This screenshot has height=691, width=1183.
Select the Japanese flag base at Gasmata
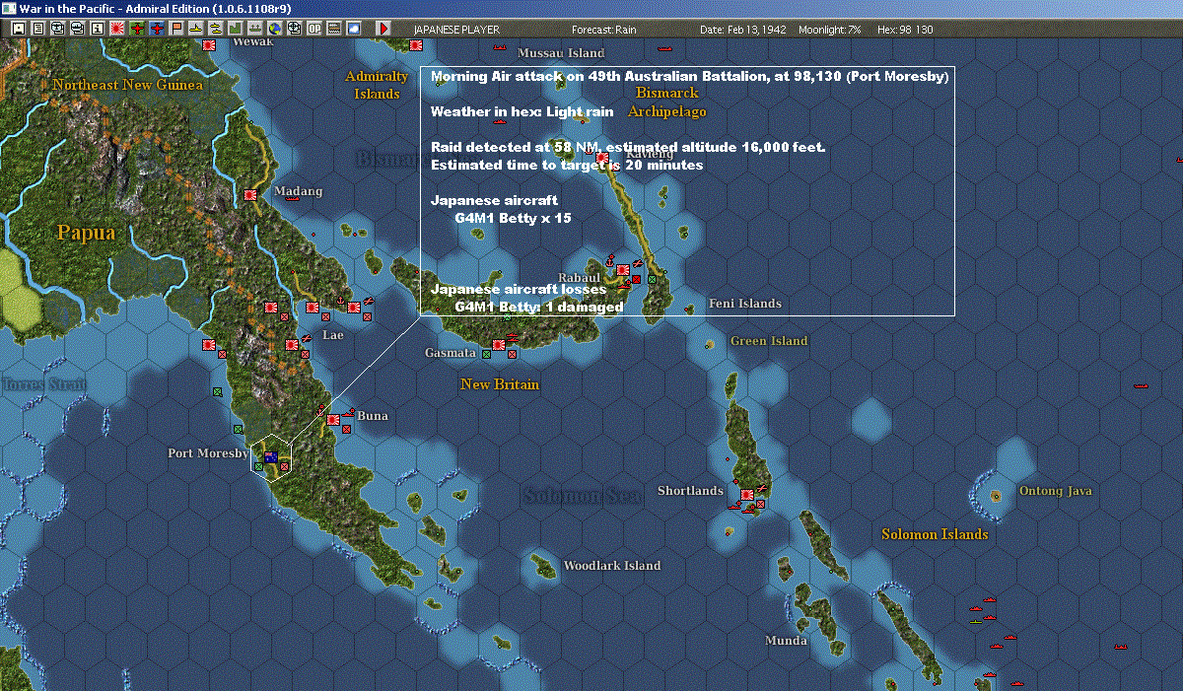499,345
